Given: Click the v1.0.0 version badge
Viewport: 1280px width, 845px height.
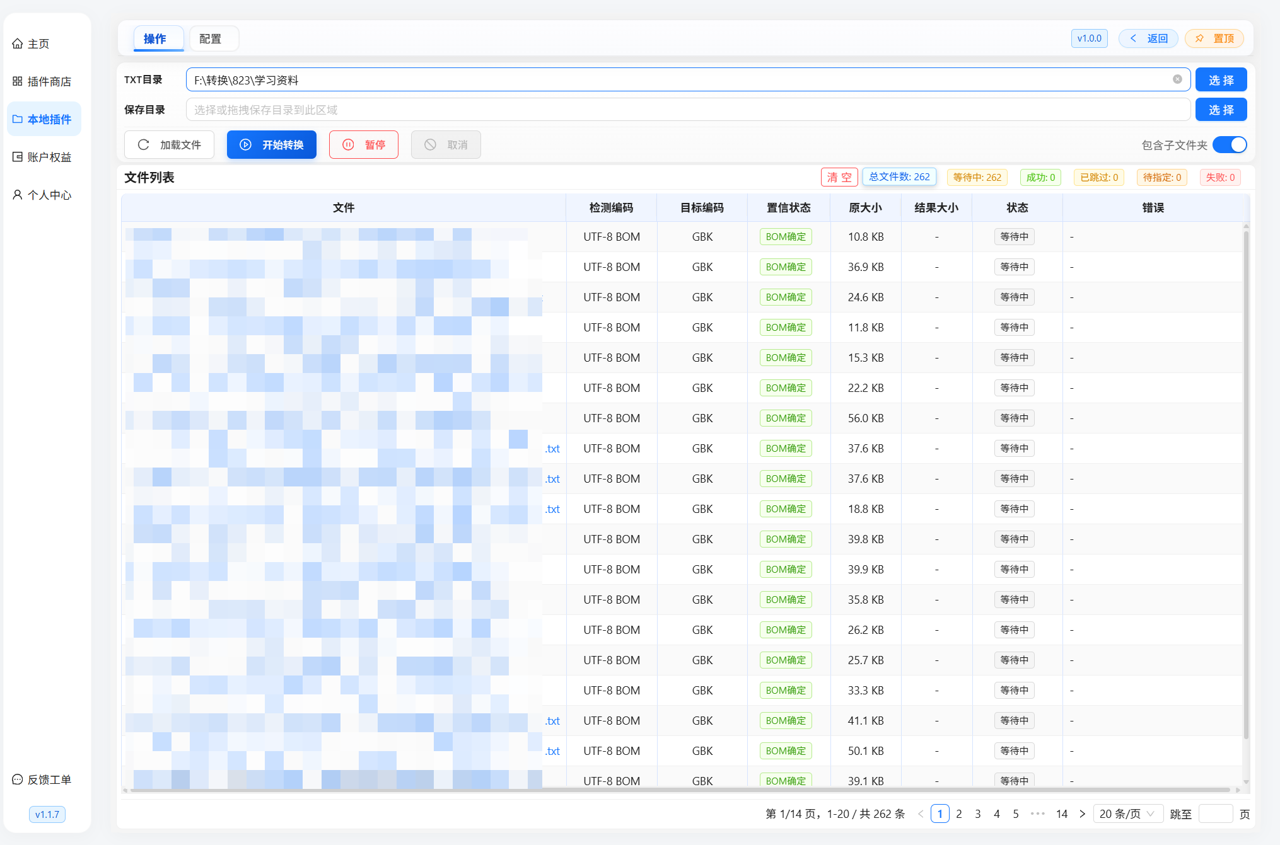Looking at the screenshot, I should (1089, 38).
